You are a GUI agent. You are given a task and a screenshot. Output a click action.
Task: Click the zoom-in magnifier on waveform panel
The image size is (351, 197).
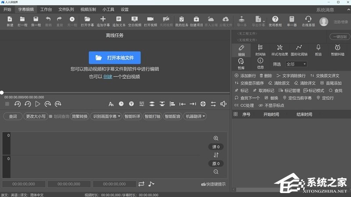coord(216,138)
